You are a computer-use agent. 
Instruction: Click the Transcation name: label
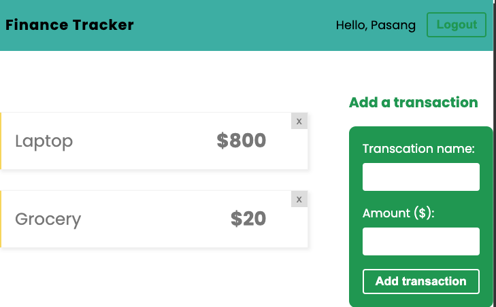418,149
